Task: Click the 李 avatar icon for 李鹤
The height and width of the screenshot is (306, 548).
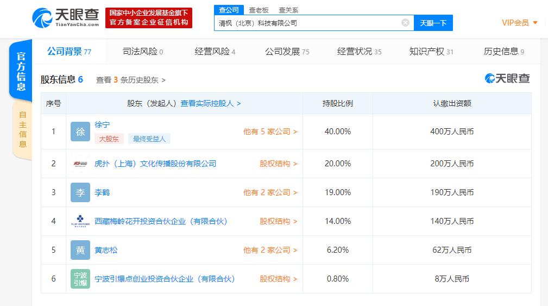Action: tap(80, 192)
